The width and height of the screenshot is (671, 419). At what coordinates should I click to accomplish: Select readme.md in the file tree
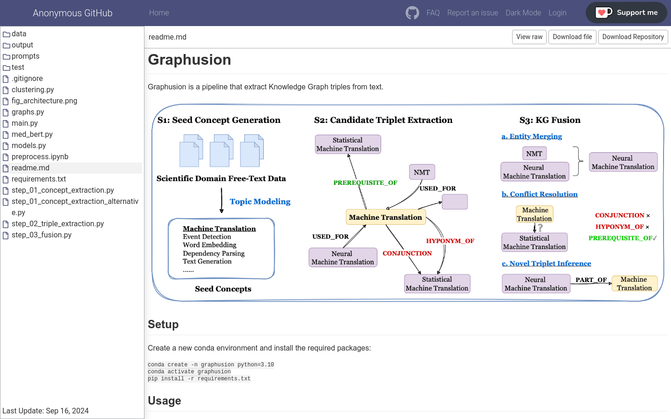click(x=30, y=168)
